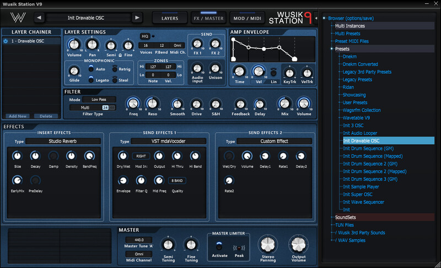The width and height of the screenshot is (441, 268).
Task: Click the Unison knob
Action: pyautogui.click(x=215, y=68)
